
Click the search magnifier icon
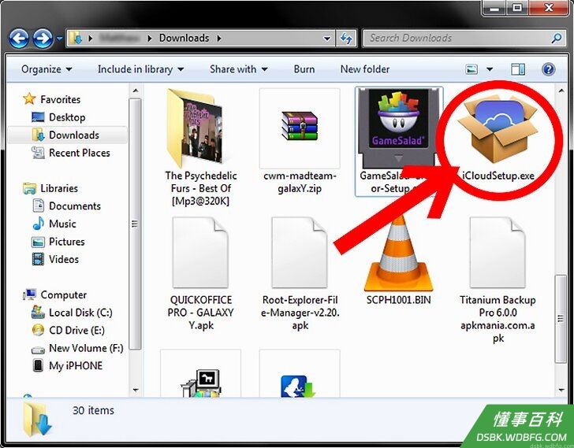pos(557,38)
